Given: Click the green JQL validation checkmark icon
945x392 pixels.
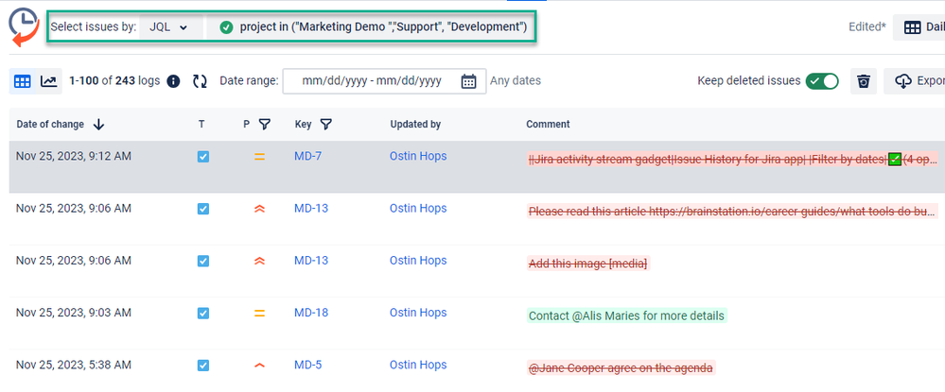Looking at the screenshot, I should pos(227,27).
